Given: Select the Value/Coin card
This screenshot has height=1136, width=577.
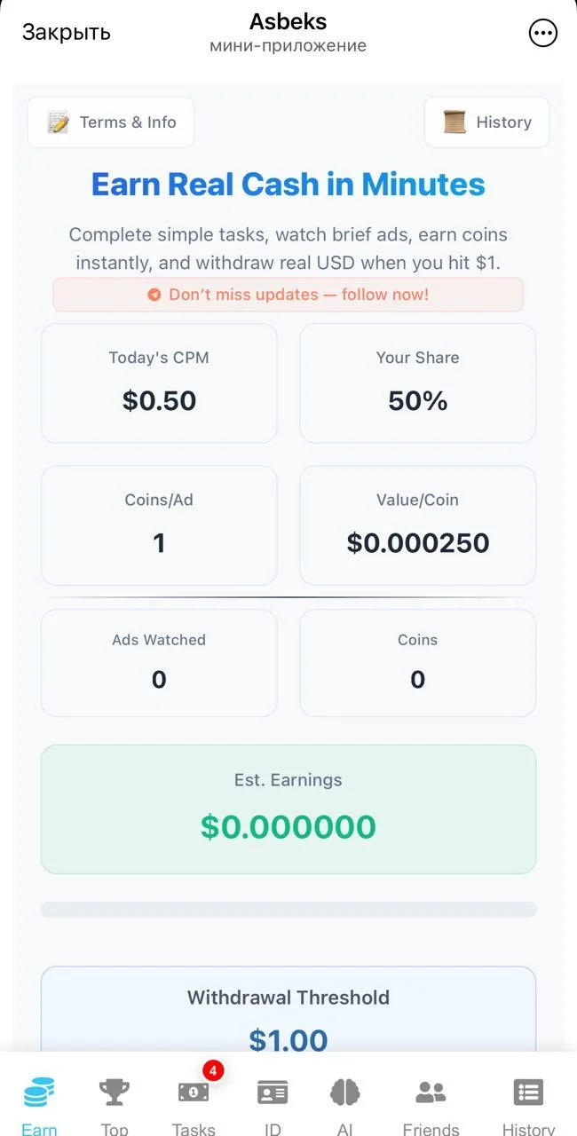Looking at the screenshot, I should point(417,525).
